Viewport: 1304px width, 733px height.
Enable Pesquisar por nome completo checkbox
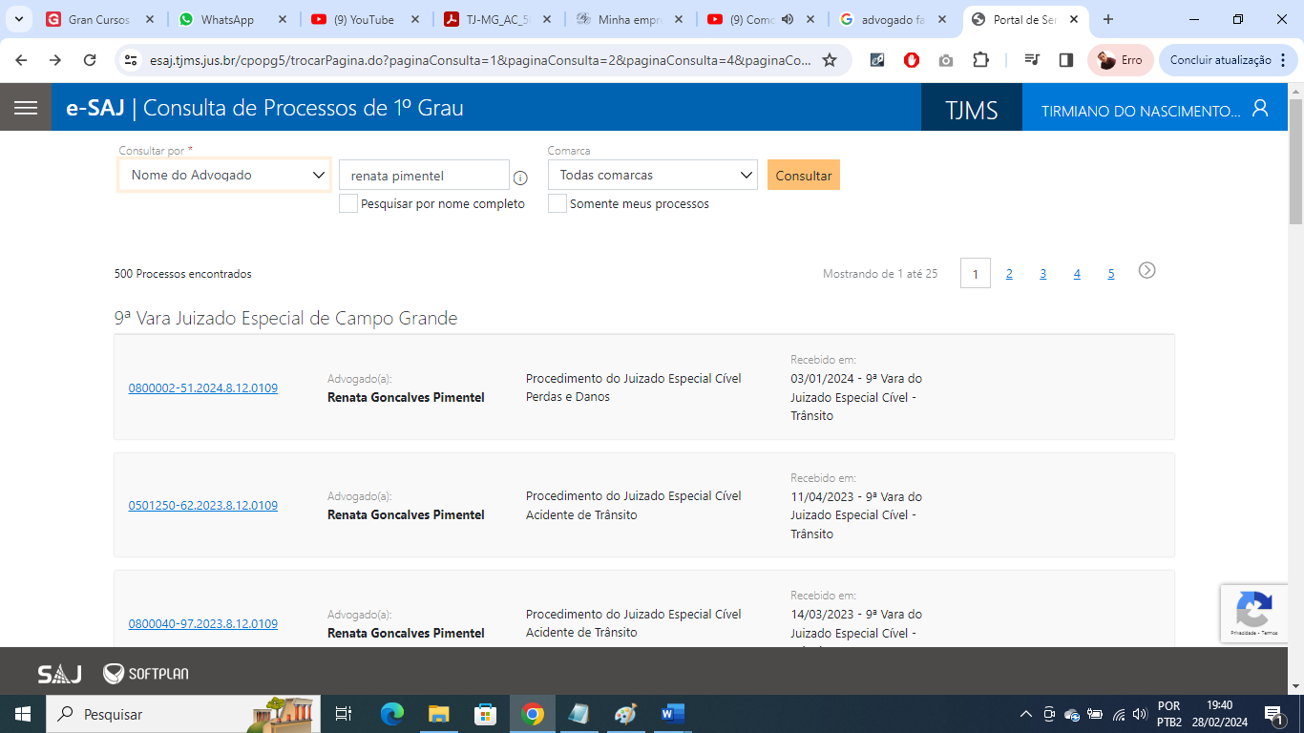pos(348,203)
